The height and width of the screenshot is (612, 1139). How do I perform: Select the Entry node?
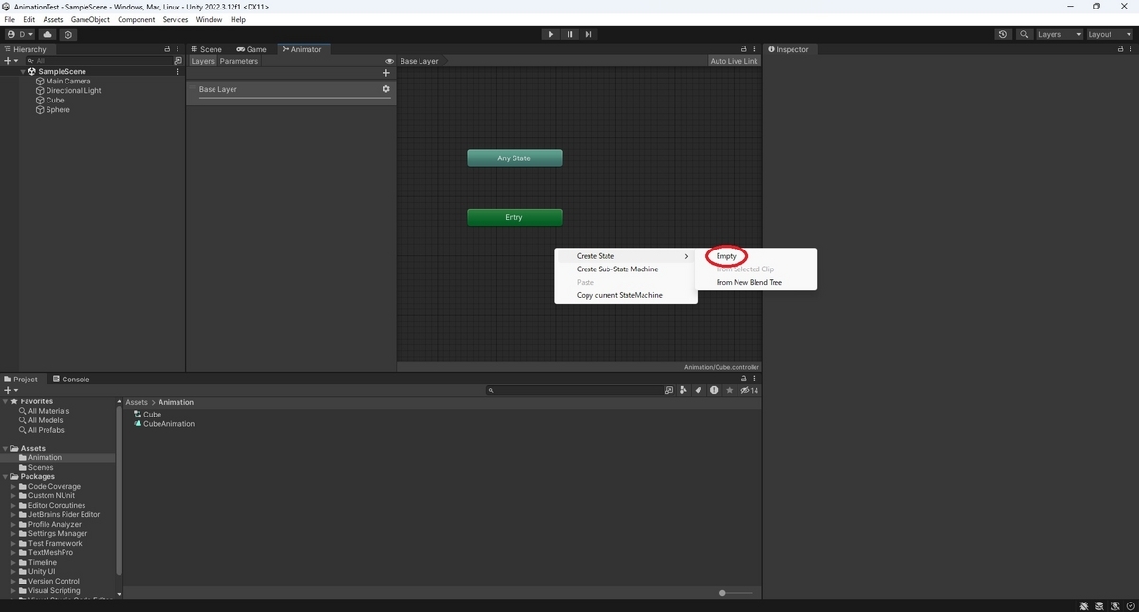pos(514,217)
